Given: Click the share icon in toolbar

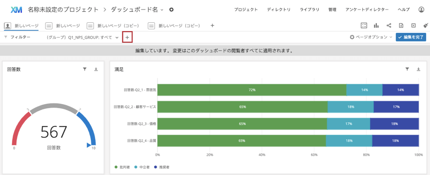Looking at the screenshot, I should tap(389, 25).
